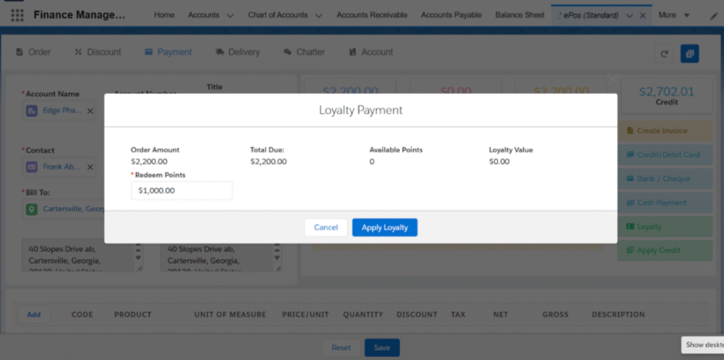724x360 pixels.
Task: Open the More navigation dropdown
Action: coord(674,15)
